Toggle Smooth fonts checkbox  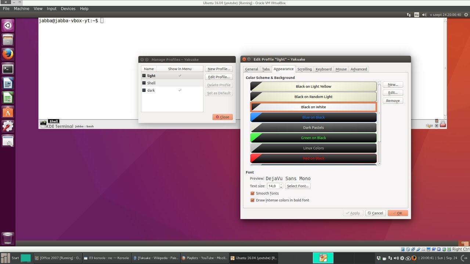[x=252, y=193]
